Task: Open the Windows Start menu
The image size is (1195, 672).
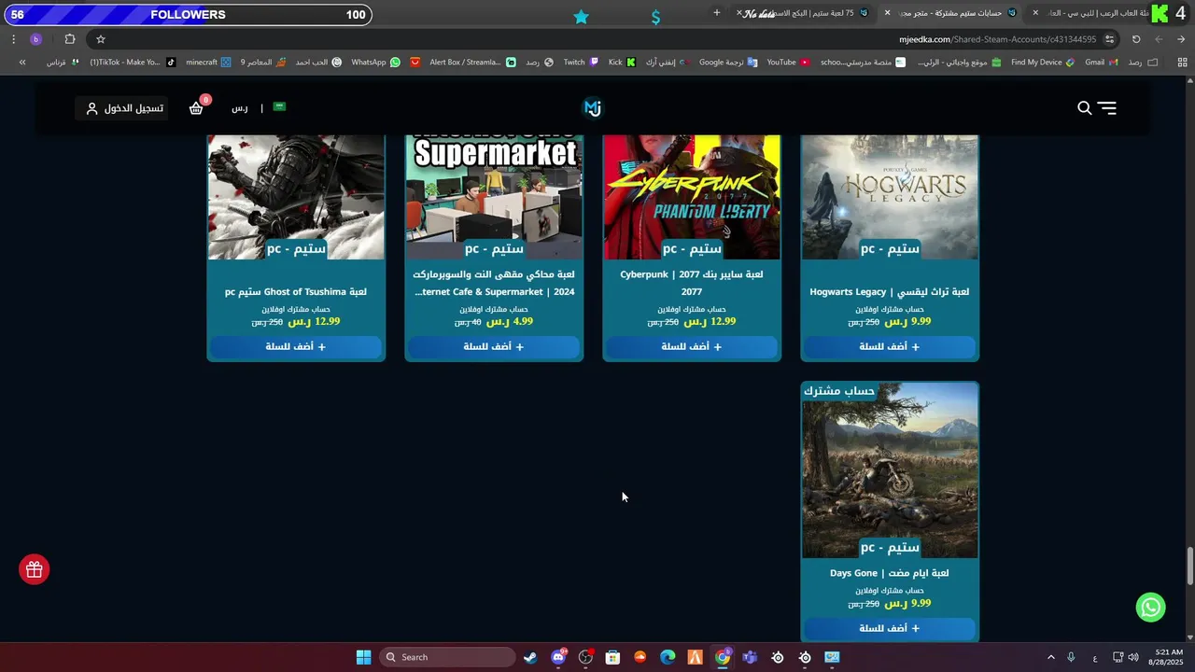Action: pos(363,657)
